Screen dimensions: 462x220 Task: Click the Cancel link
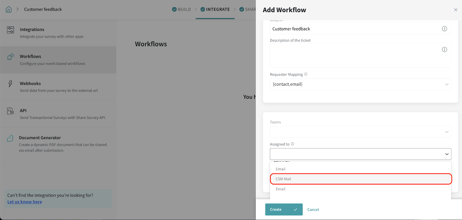[313, 210]
